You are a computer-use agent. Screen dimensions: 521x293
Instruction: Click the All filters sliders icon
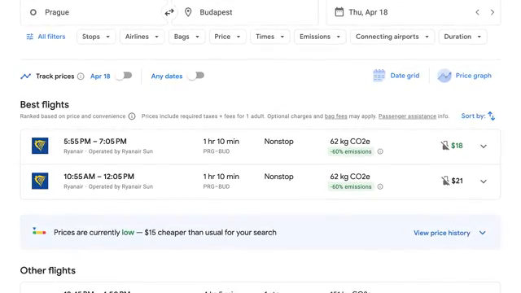coord(30,37)
